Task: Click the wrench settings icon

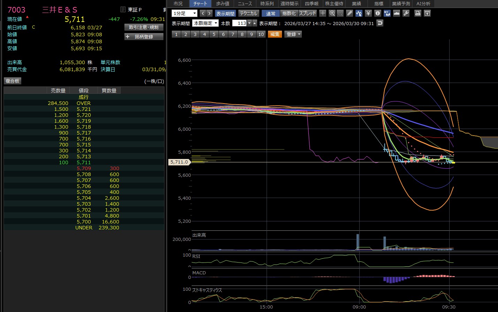Action: 406,13
